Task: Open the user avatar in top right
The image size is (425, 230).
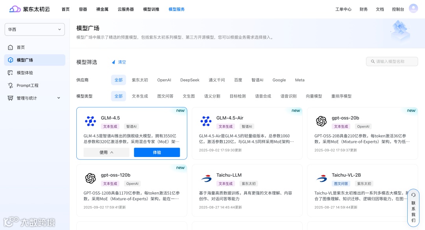Action: click(413, 9)
